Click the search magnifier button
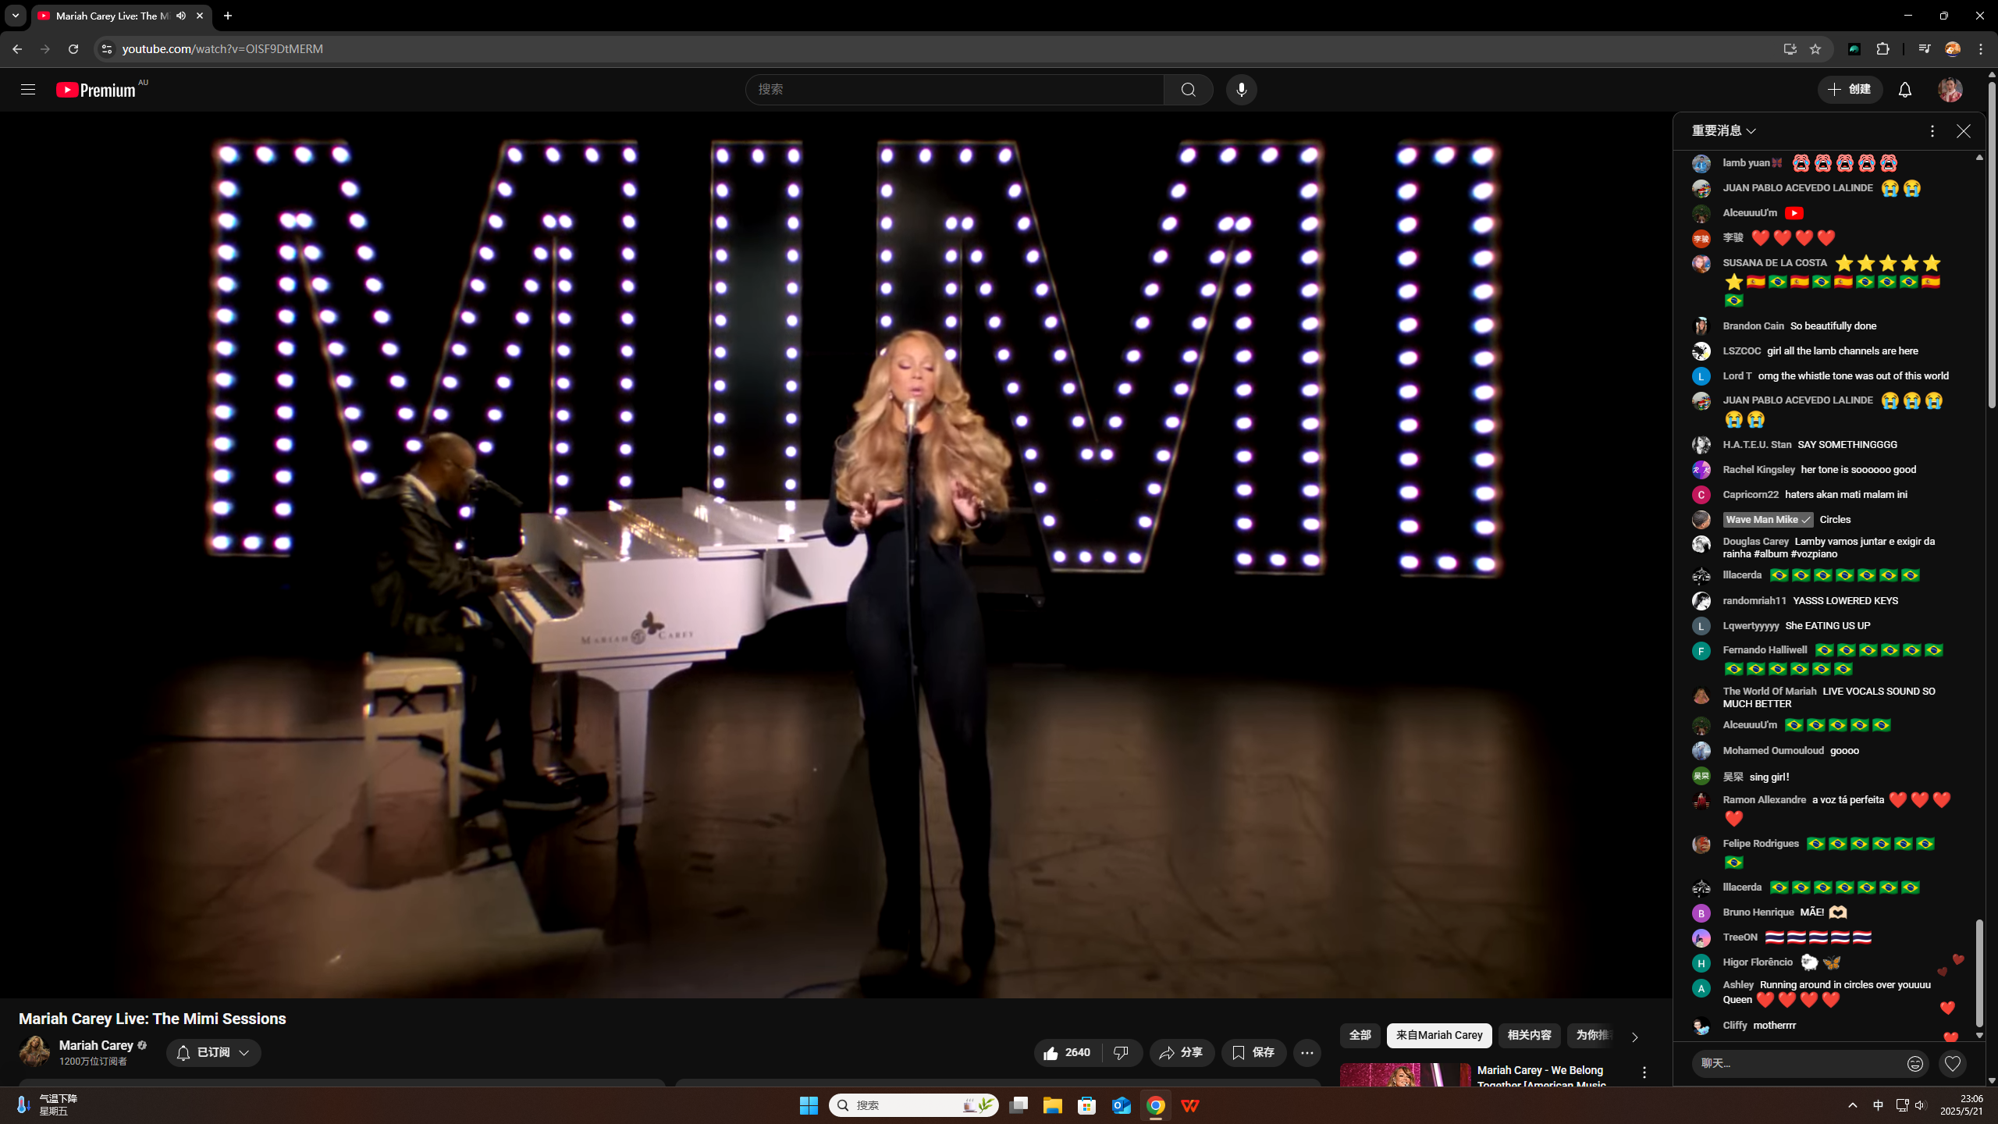The height and width of the screenshot is (1124, 1998). coord(1188,90)
